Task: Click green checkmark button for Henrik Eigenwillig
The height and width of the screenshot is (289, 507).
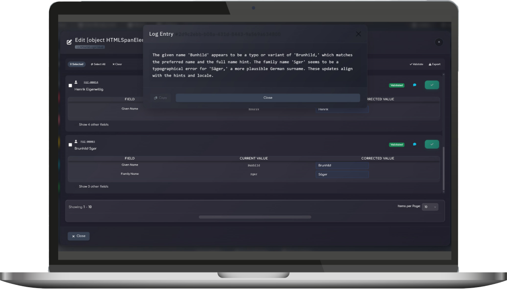Action: click(x=432, y=85)
